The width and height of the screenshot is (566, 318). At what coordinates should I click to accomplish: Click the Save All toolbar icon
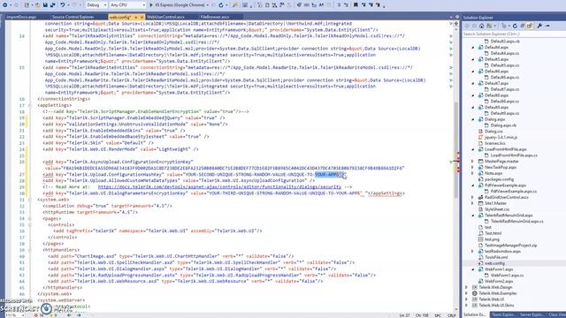pos(53,5)
